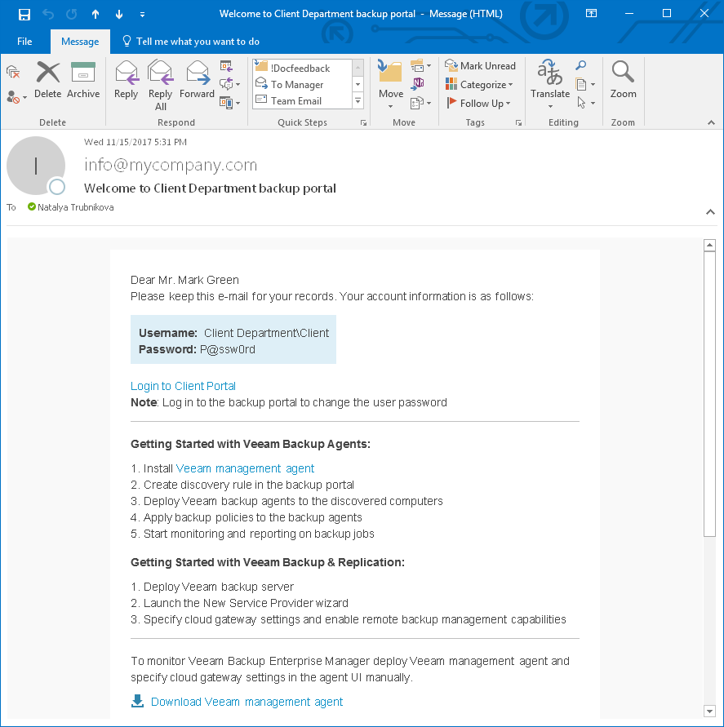Reply to the sender
Screen dimensions: 724x727
(x=127, y=80)
